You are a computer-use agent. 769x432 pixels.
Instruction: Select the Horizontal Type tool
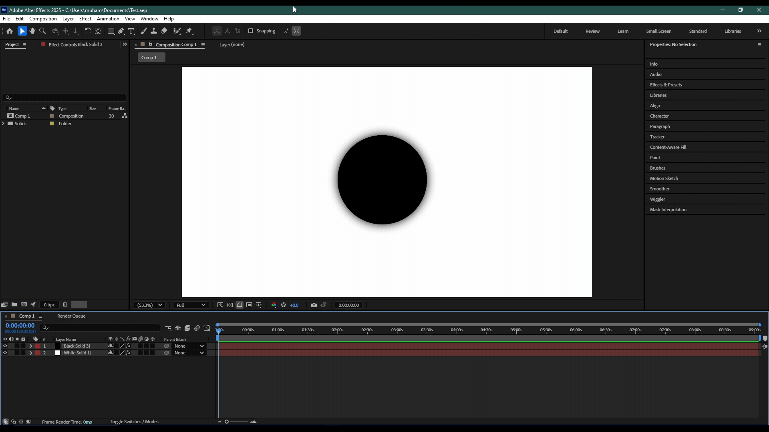coord(131,31)
